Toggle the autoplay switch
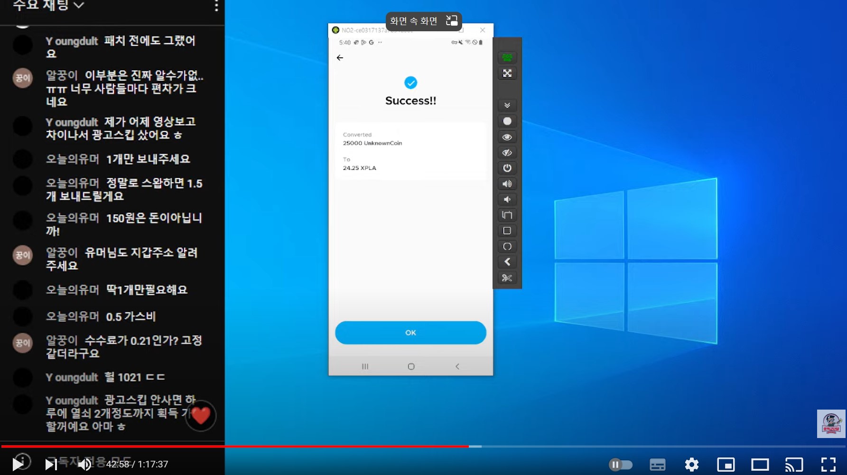This screenshot has width=847, height=475. pyautogui.click(x=620, y=465)
